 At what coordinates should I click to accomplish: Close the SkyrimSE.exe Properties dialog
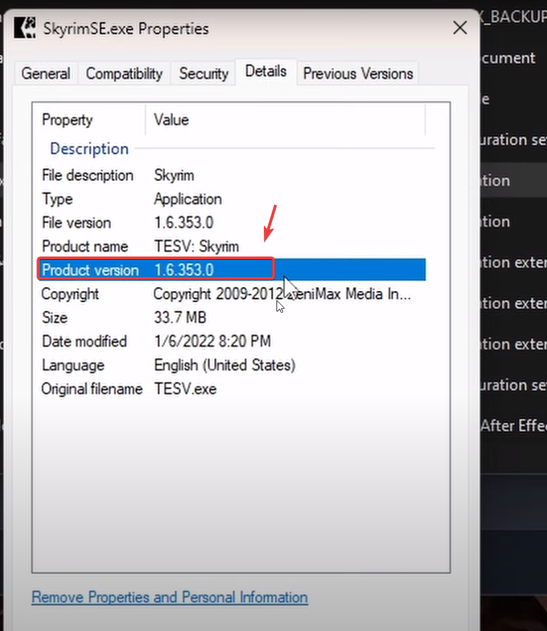[459, 28]
